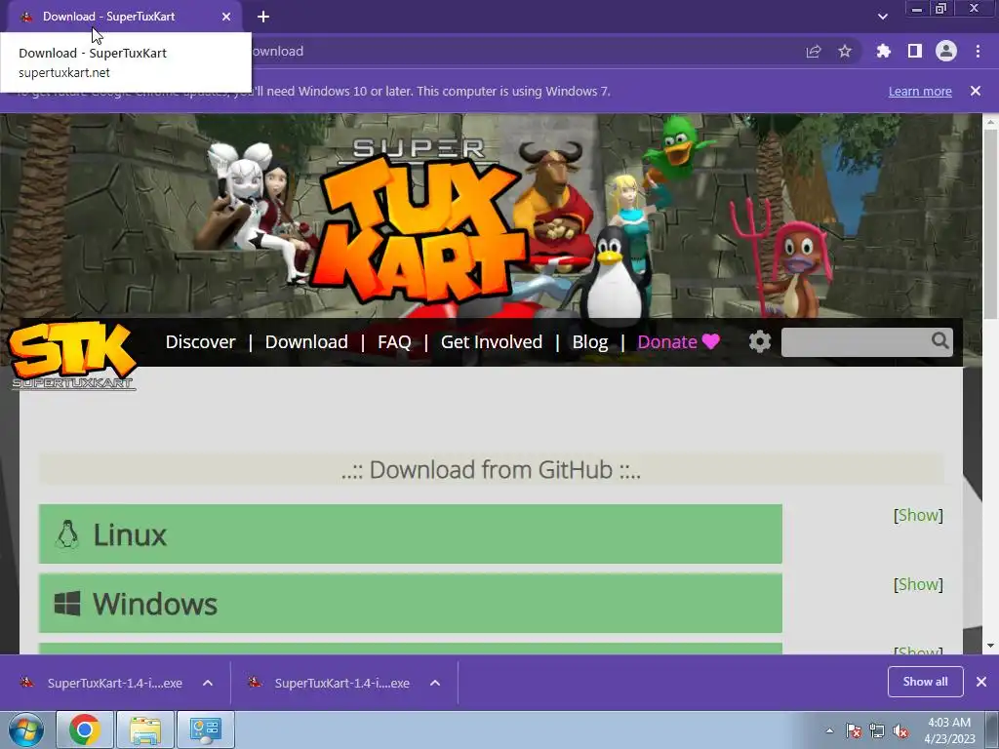Open first SuperTuxKart-1.4 exe download
Image resolution: width=999 pixels, height=749 pixels.
click(101, 683)
